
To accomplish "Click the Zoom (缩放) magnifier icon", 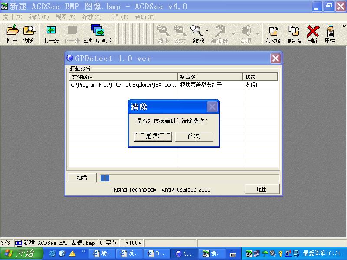I will pos(196,30).
